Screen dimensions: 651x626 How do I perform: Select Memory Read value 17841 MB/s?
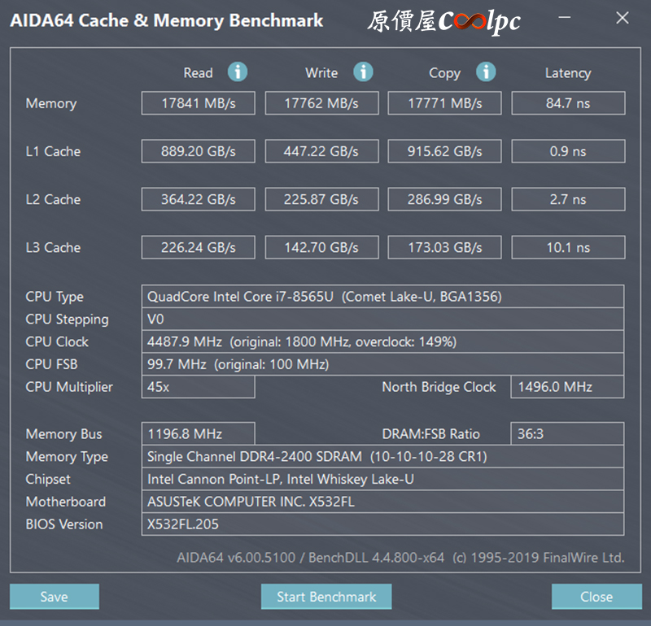(x=198, y=103)
